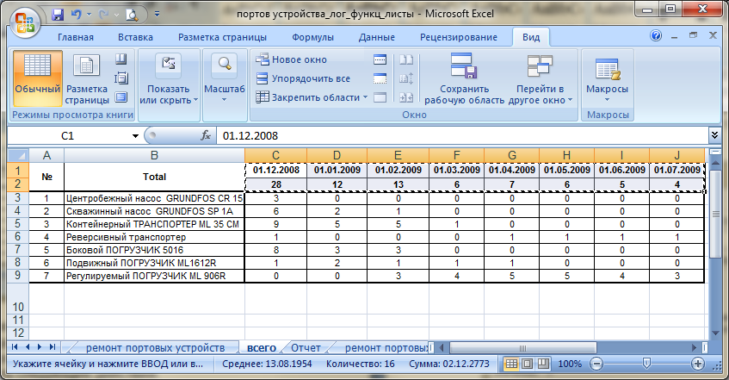Click the vertical scrollbar down arrow
Viewport: 729px width, 380px height.
pos(716,333)
